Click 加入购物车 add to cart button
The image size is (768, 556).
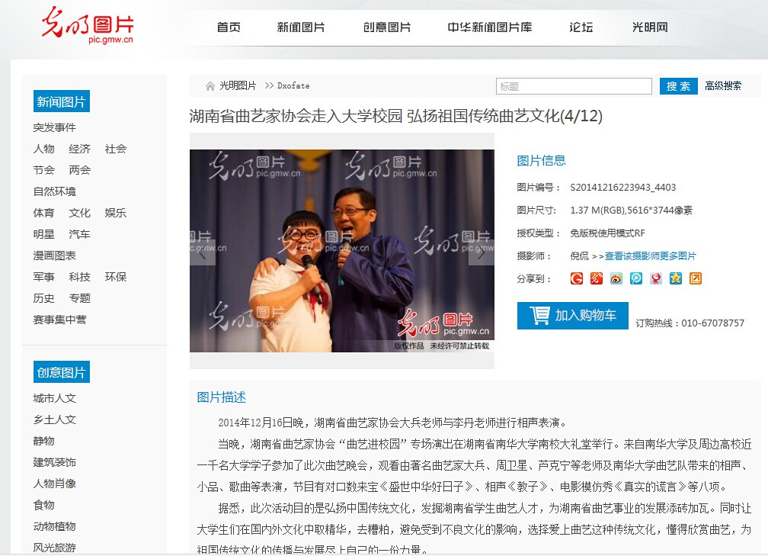point(573,315)
